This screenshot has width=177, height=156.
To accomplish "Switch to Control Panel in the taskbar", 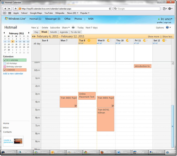I will coord(9,152).
